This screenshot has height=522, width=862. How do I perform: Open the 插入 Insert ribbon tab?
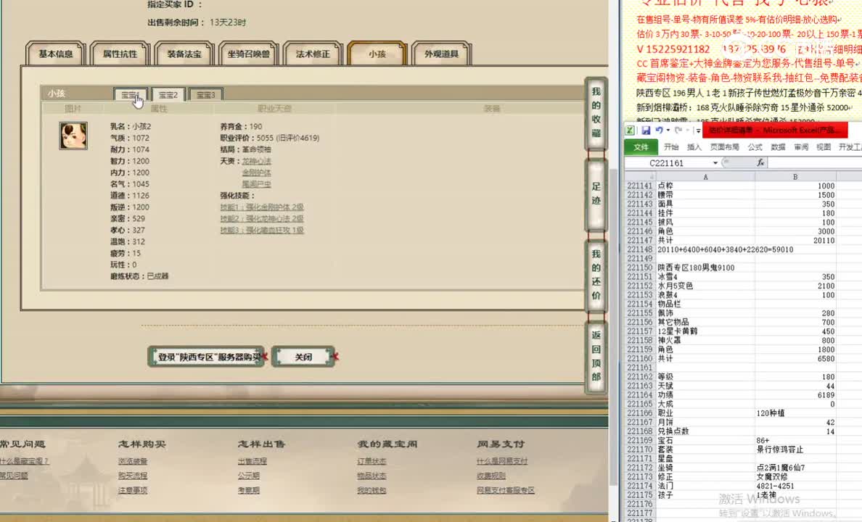click(x=694, y=146)
